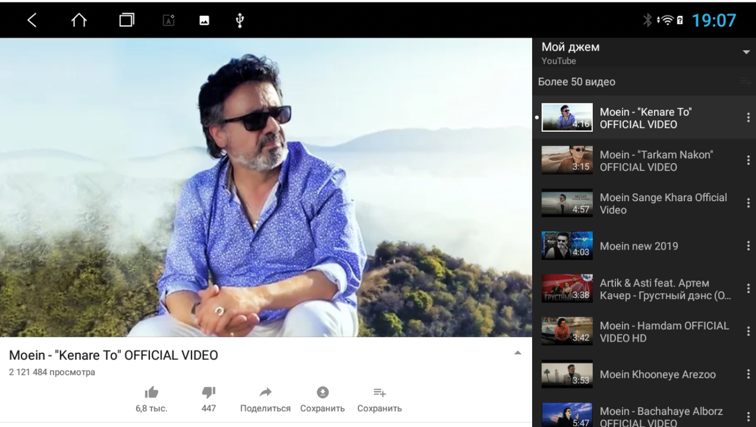Tap the Мой джем playlist heading

(571, 47)
